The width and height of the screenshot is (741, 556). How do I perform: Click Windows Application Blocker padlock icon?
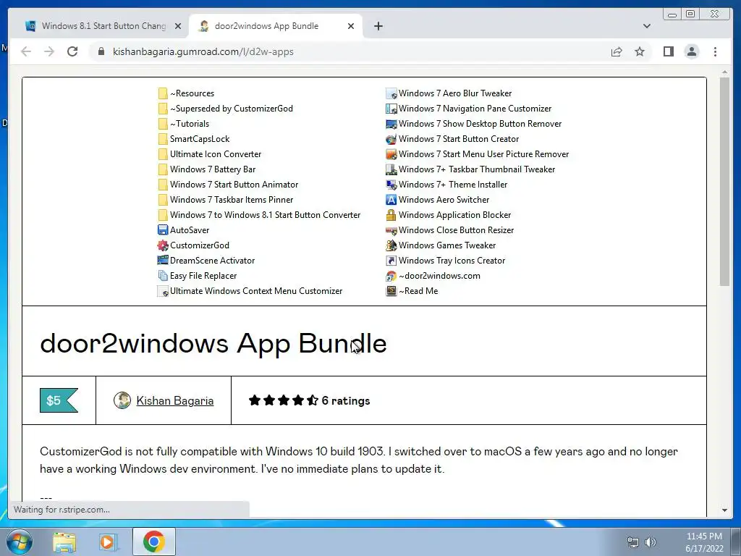coord(391,214)
